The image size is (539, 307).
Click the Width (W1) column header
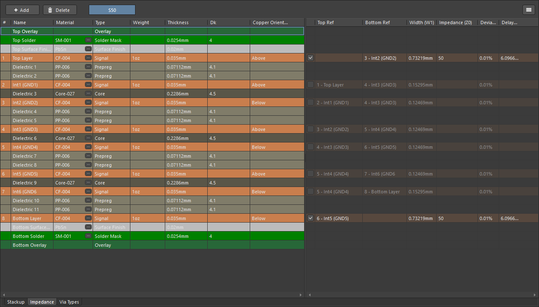(421, 22)
